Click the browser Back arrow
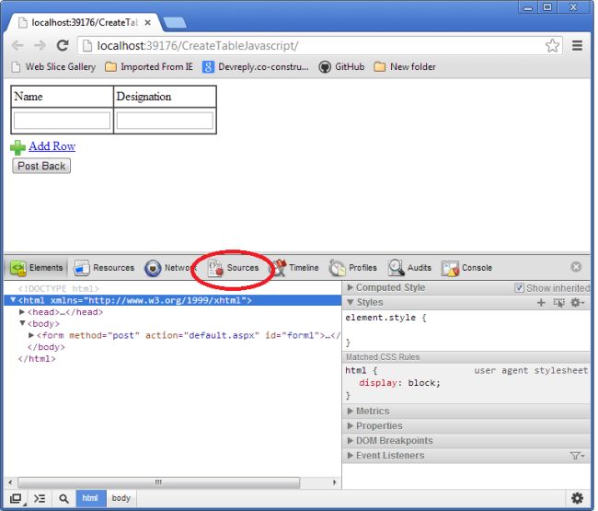 click(x=17, y=46)
